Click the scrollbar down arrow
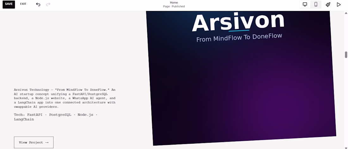348x149 pixels. [x=346, y=148]
